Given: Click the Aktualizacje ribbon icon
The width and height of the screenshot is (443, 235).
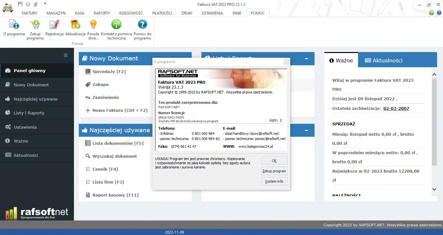Looking at the screenshot, I should 75,25.
